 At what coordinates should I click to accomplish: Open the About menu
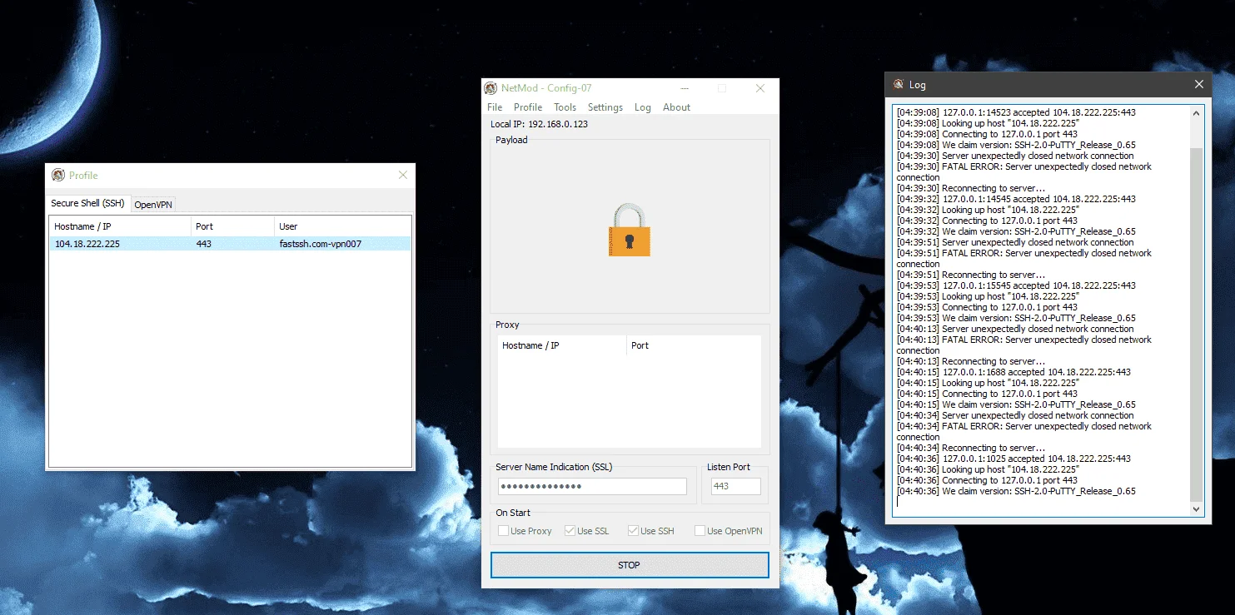click(677, 107)
